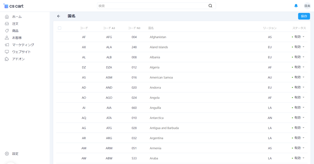Open status dropdown for Albania
Screen dimensions: 314x164
pos(298,57)
